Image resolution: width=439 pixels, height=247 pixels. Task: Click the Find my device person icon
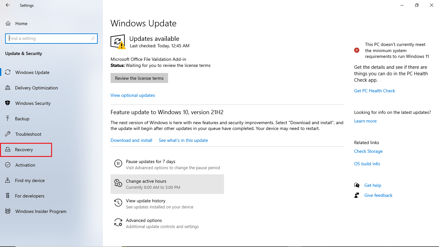point(8,180)
